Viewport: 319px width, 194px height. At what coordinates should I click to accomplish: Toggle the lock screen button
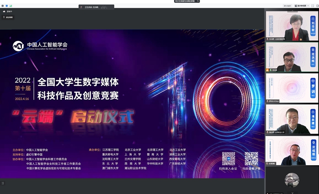[8, 17]
